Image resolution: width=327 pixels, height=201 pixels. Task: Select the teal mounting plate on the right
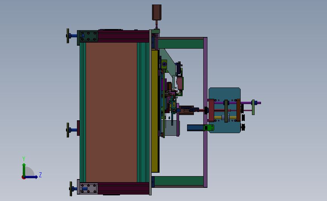point(224,110)
